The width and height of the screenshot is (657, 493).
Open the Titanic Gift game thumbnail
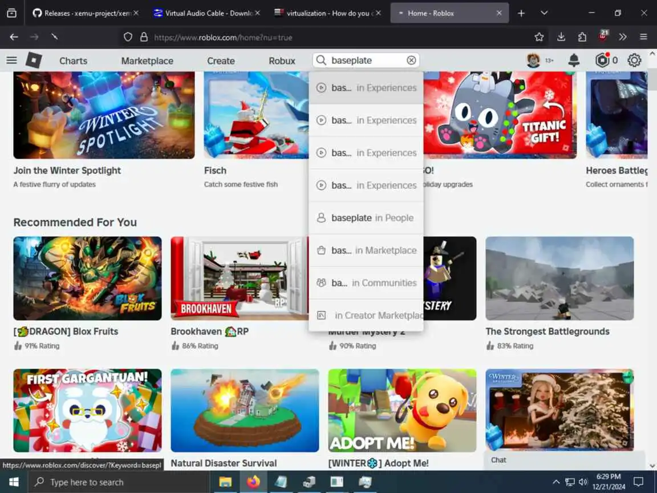click(500, 115)
